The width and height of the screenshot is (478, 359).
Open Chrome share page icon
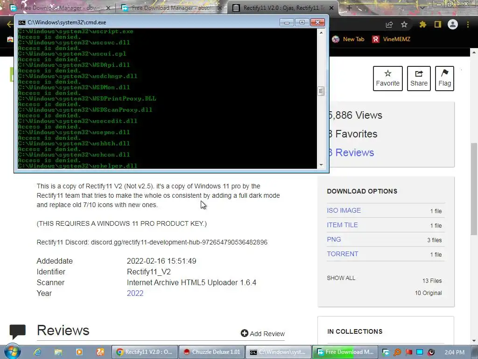click(389, 24)
